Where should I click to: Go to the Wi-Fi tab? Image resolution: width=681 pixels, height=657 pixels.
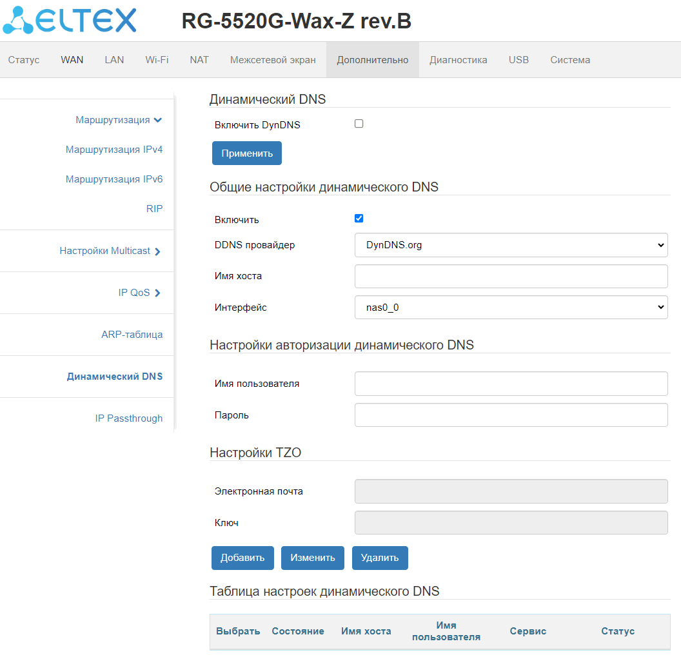pos(157,60)
